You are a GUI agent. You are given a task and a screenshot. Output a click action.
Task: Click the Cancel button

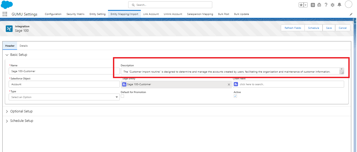coord(343,28)
